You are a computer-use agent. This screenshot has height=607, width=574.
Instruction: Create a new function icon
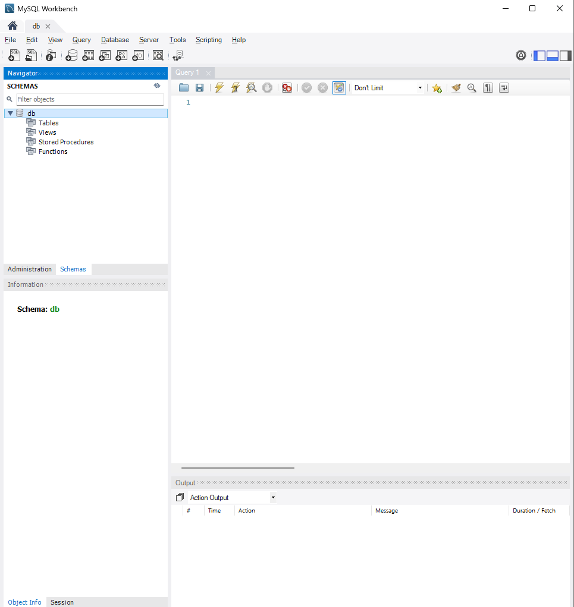click(x=138, y=55)
